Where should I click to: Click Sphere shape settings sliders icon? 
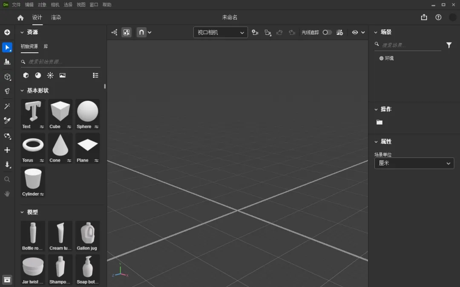coord(96,127)
